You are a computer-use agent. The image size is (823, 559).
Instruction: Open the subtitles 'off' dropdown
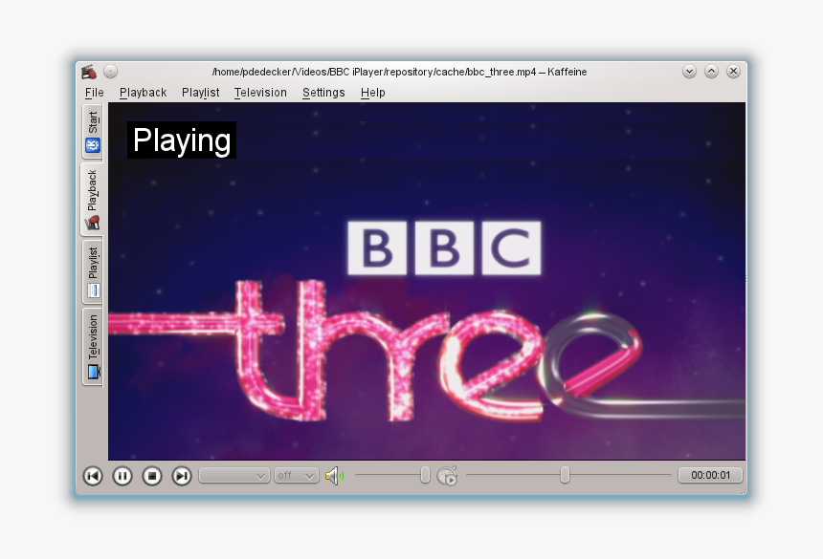(x=297, y=476)
